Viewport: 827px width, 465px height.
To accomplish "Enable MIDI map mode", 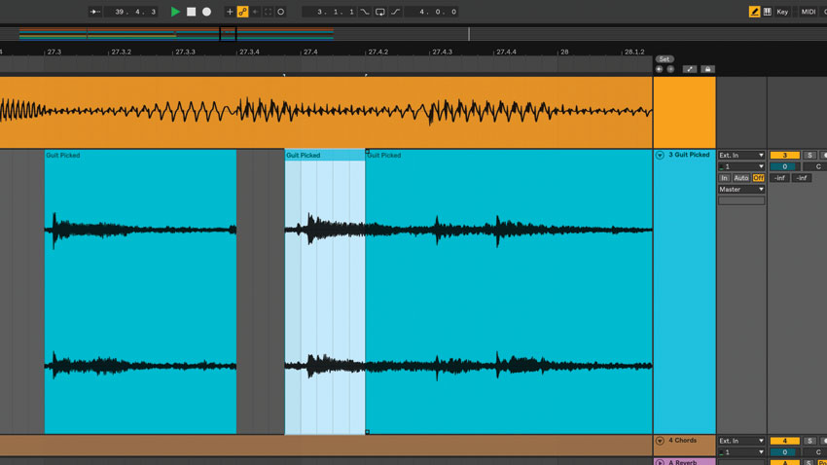I will click(x=808, y=12).
